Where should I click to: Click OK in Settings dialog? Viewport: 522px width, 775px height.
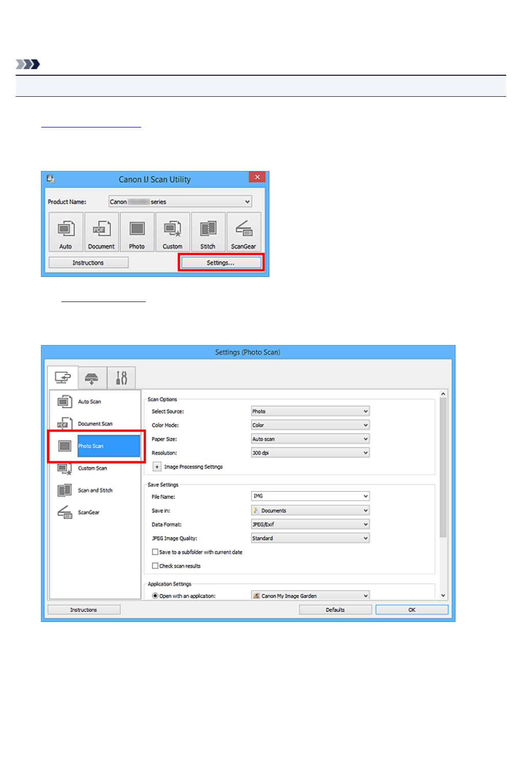pyautogui.click(x=412, y=610)
